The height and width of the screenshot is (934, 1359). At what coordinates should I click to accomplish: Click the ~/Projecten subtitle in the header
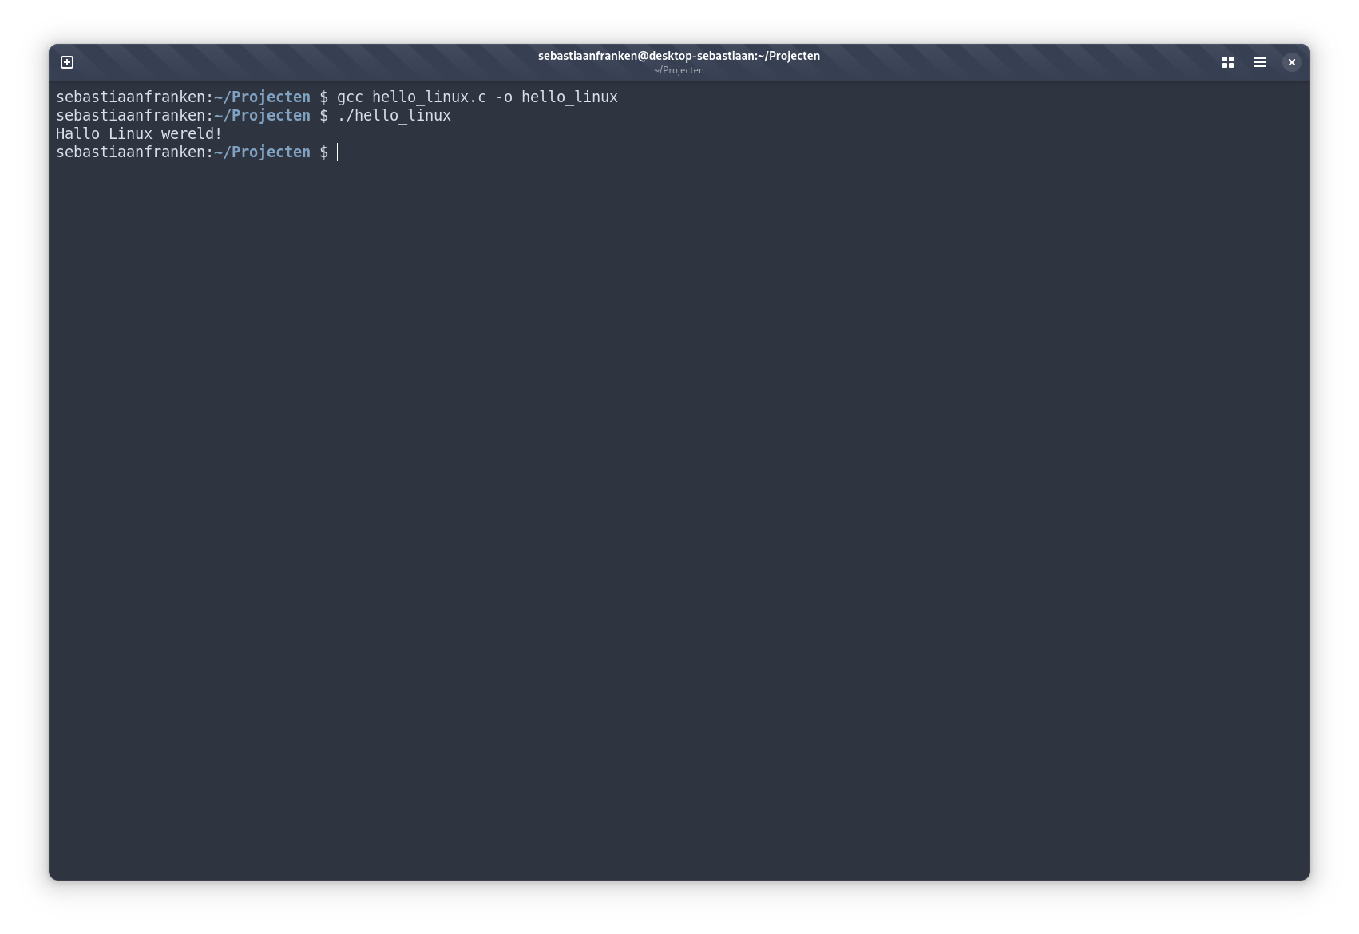coord(679,70)
